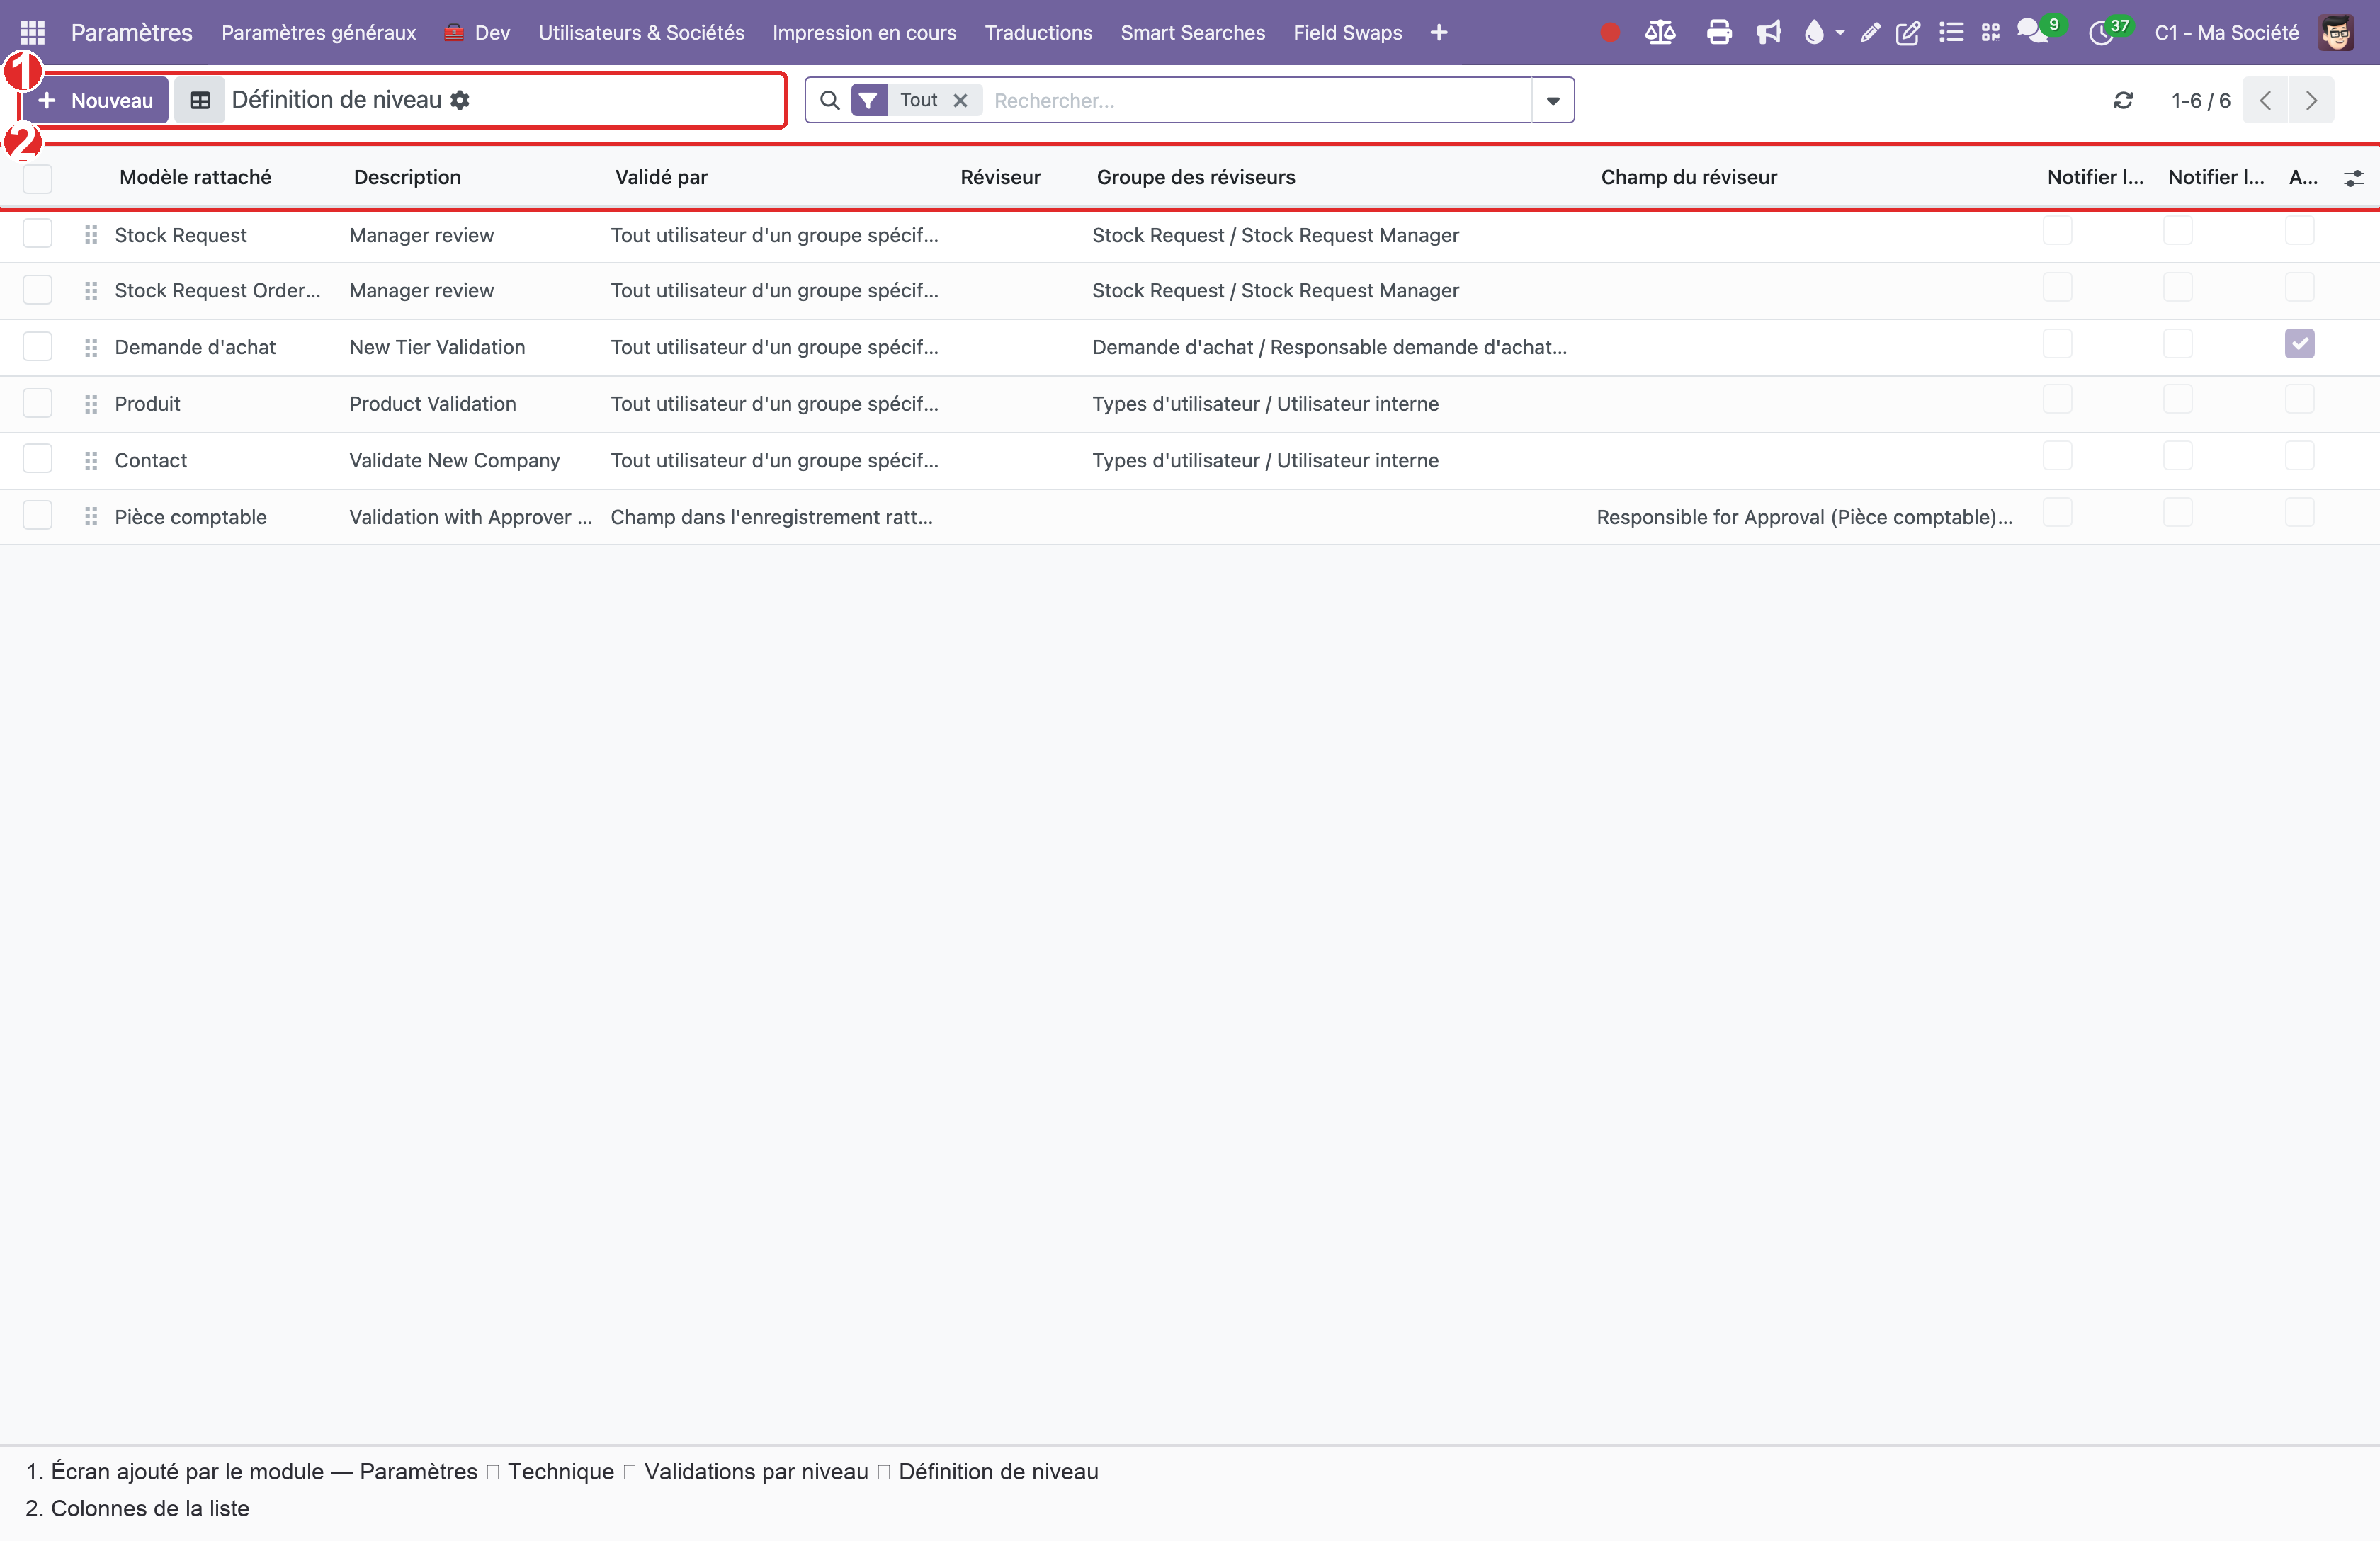Open the Utilisateurs & Sociétés menu
Screen dimensions: 2380x1541
tap(641, 32)
